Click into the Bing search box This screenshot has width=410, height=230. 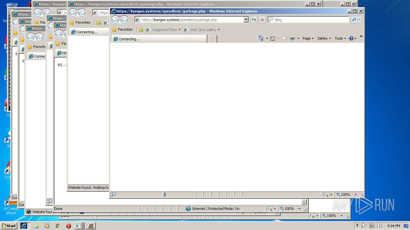(308, 20)
